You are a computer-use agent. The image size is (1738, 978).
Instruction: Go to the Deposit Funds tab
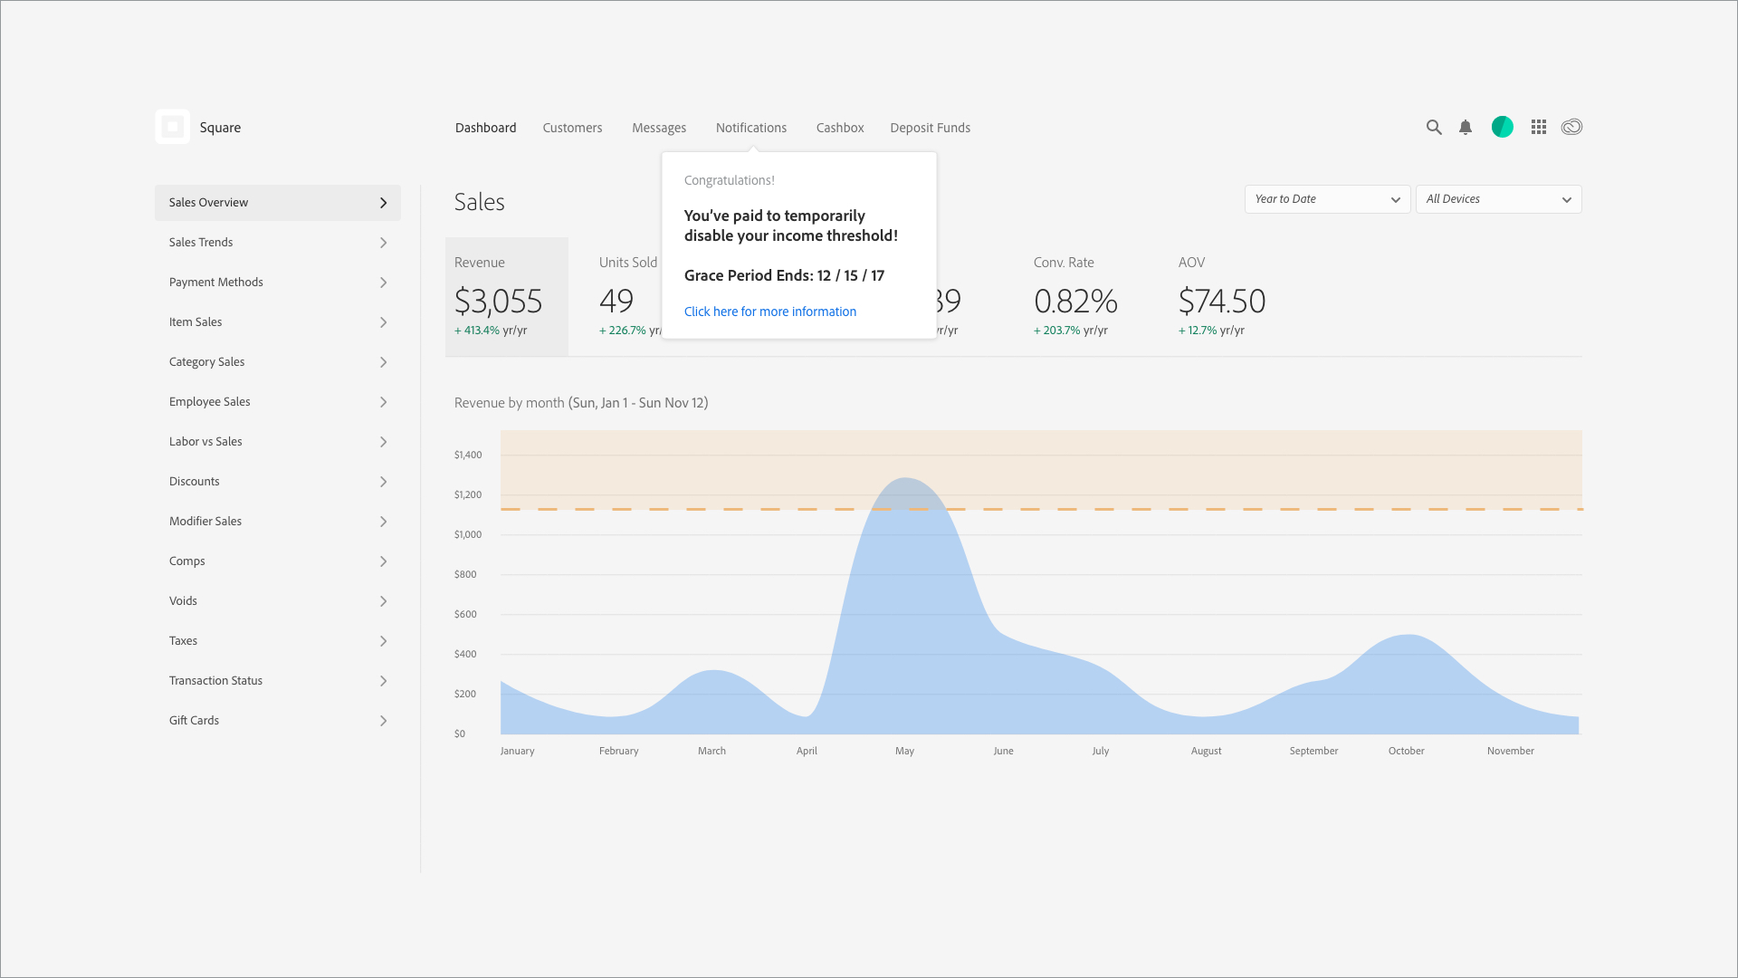(x=930, y=128)
